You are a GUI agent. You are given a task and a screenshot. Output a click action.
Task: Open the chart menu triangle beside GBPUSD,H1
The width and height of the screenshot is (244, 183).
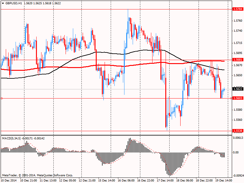point(3,3)
